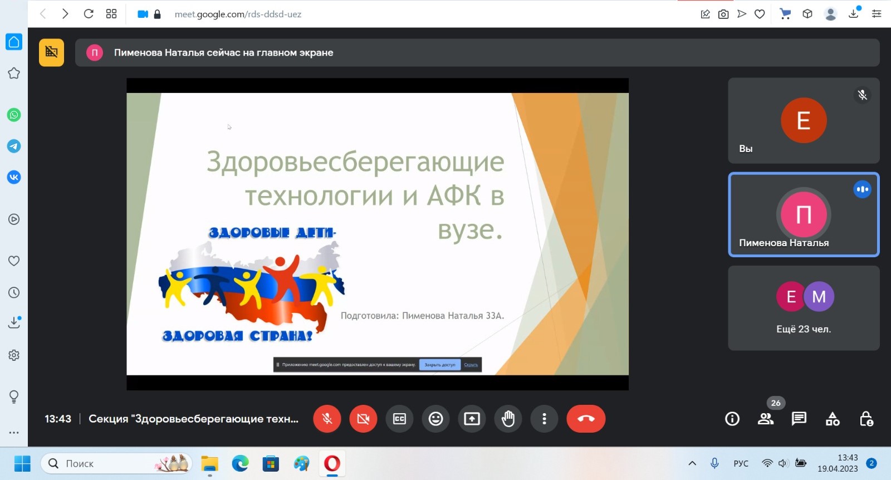Click Закрыть доступ in the sharing bar
891x480 pixels.
pos(440,365)
